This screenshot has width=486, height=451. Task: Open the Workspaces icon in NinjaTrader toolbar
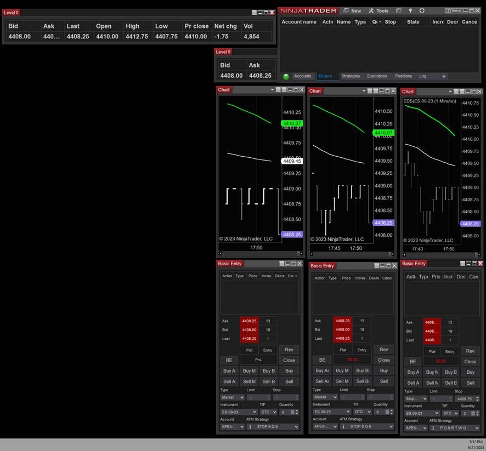click(x=399, y=11)
